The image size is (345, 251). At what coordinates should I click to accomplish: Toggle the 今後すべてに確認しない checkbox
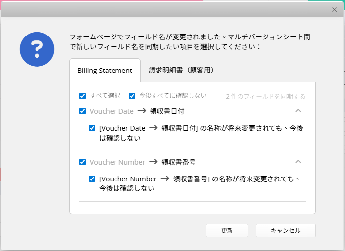(132, 96)
